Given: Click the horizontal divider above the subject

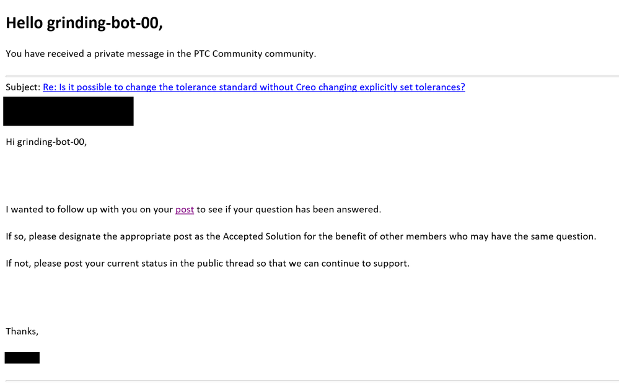Looking at the screenshot, I should point(310,76).
